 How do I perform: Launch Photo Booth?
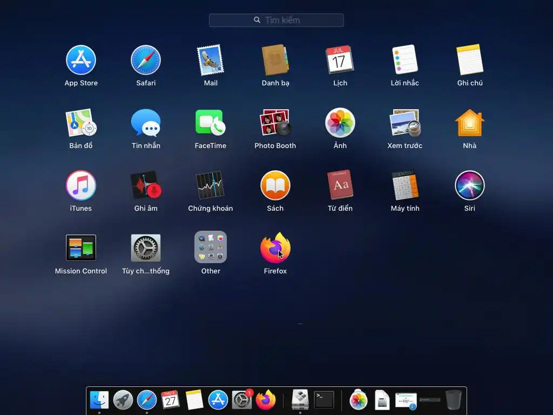(x=275, y=123)
